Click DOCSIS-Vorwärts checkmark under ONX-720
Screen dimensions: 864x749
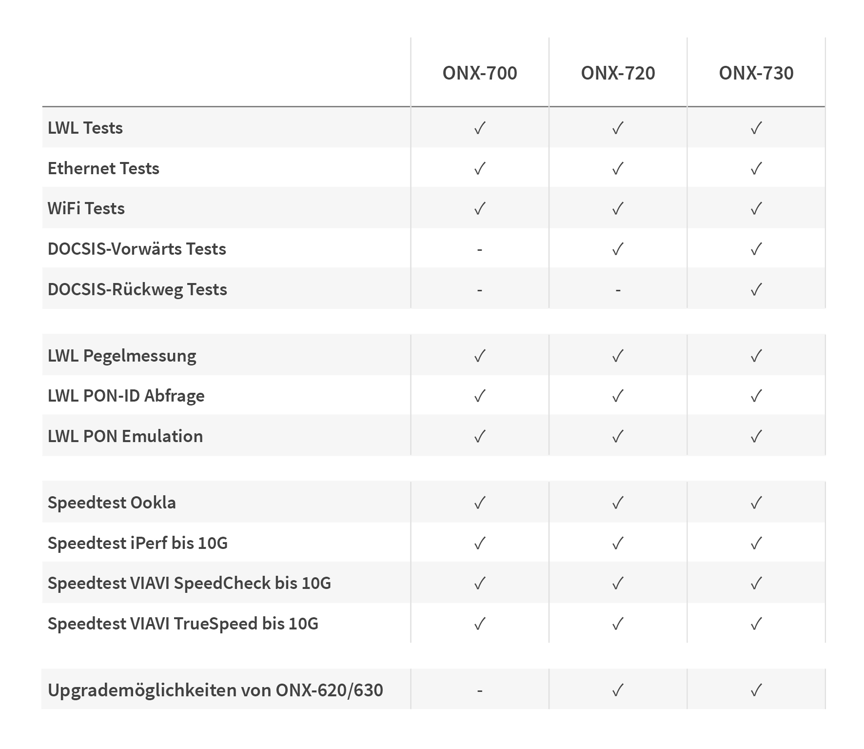point(618,249)
